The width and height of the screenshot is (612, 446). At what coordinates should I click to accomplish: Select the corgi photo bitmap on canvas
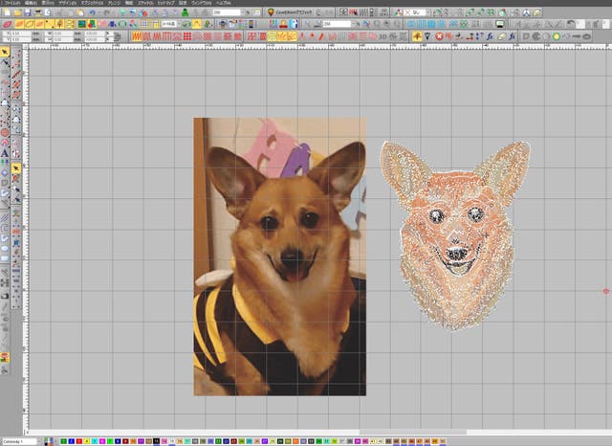tap(280, 256)
